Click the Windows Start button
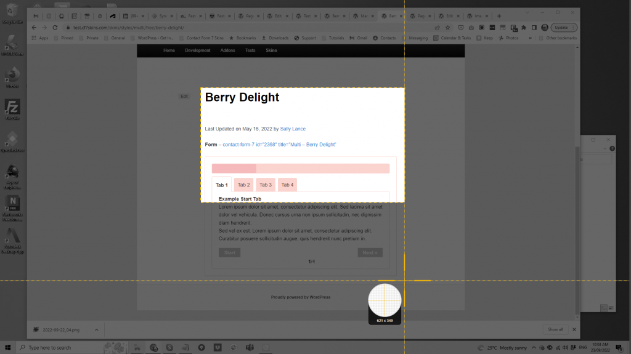631x354 pixels. tap(9, 347)
